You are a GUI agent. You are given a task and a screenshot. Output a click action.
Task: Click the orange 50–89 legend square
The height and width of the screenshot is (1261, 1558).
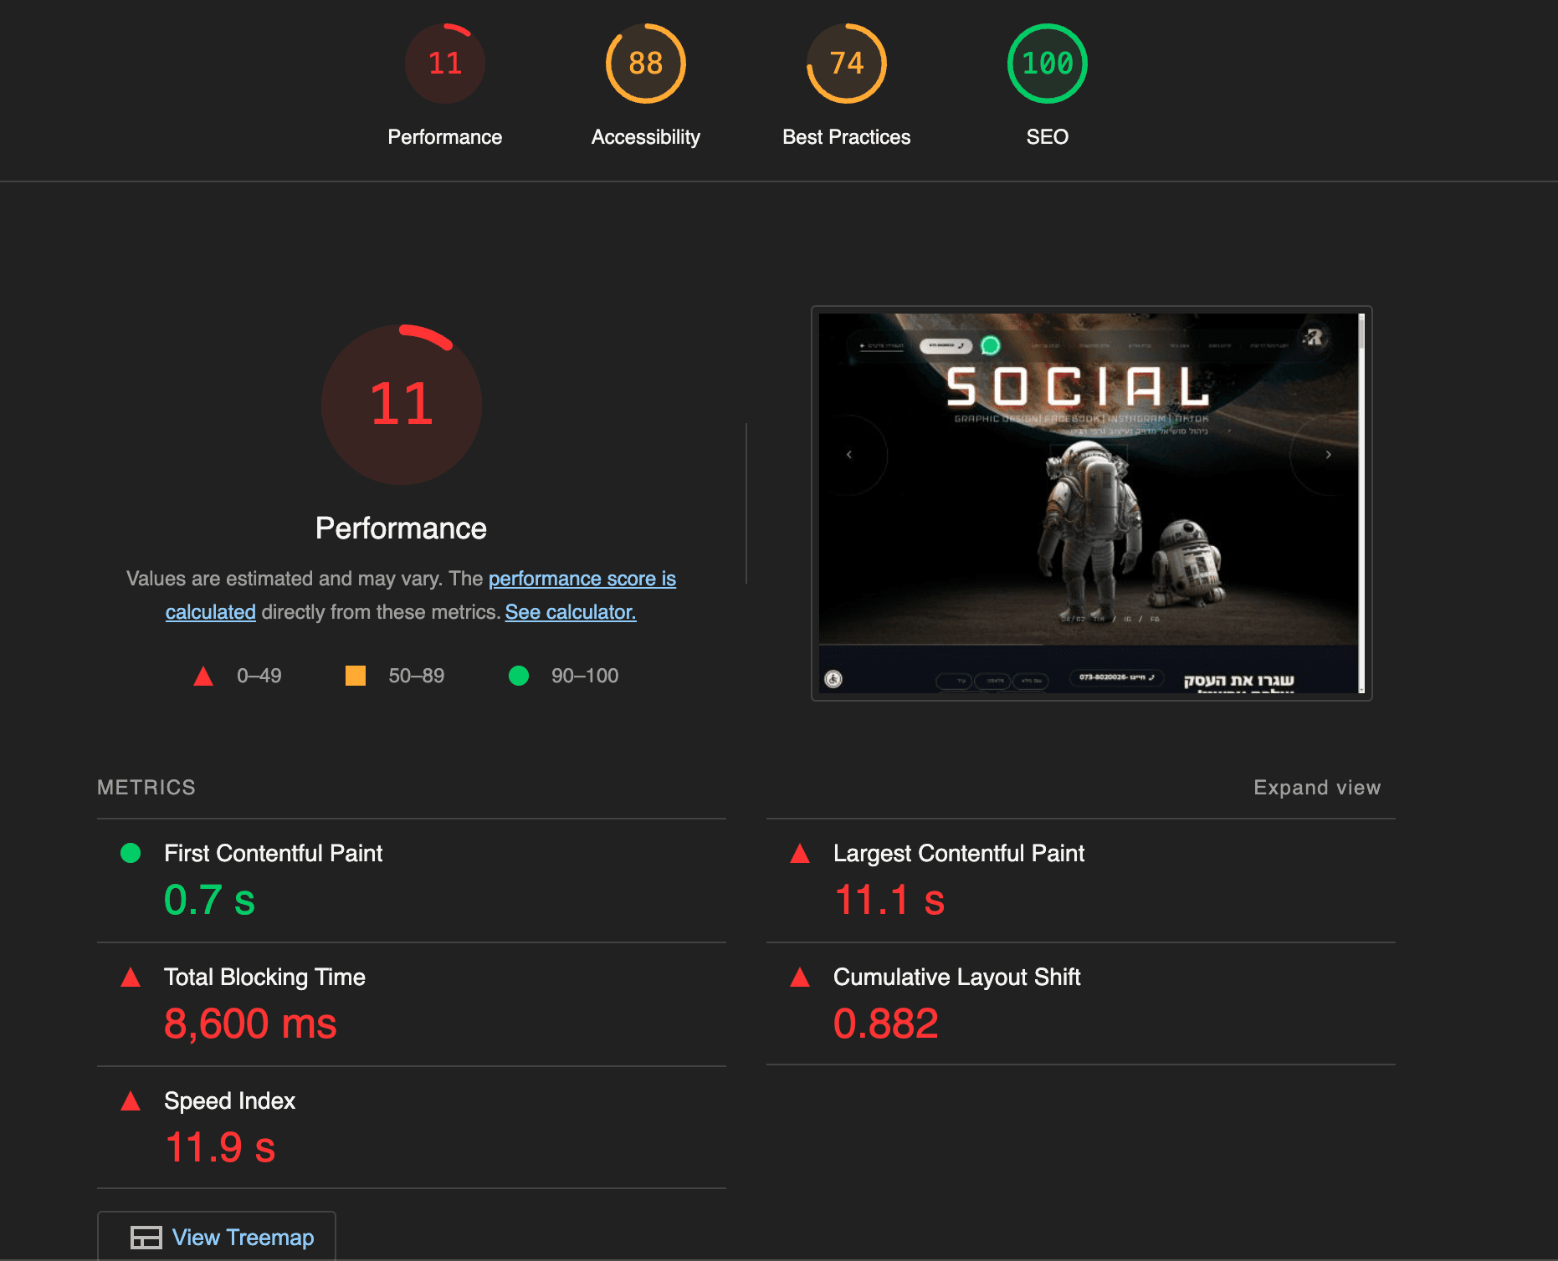(x=354, y=676)
